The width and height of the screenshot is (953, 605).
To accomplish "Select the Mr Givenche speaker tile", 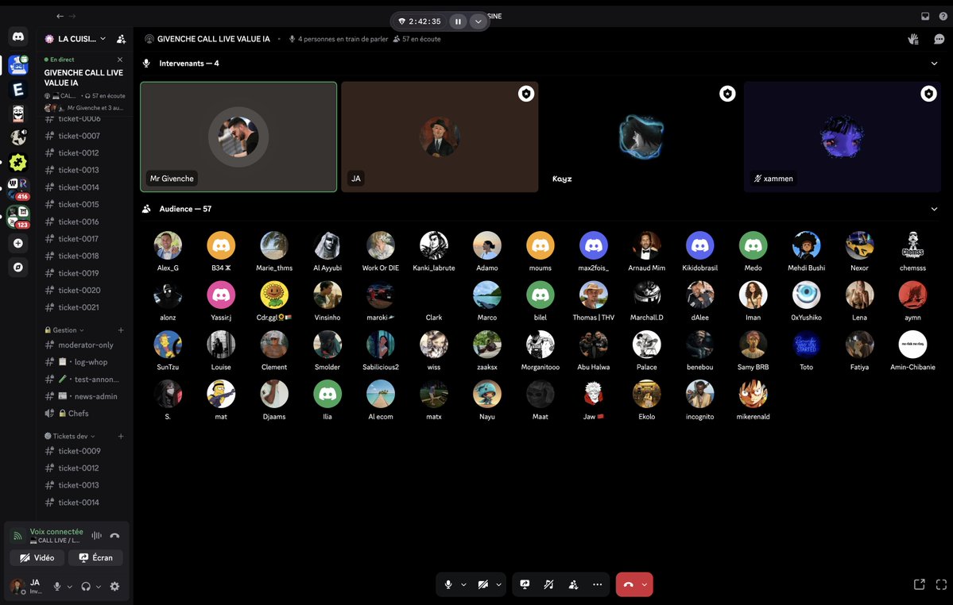I will click(238, 137).
